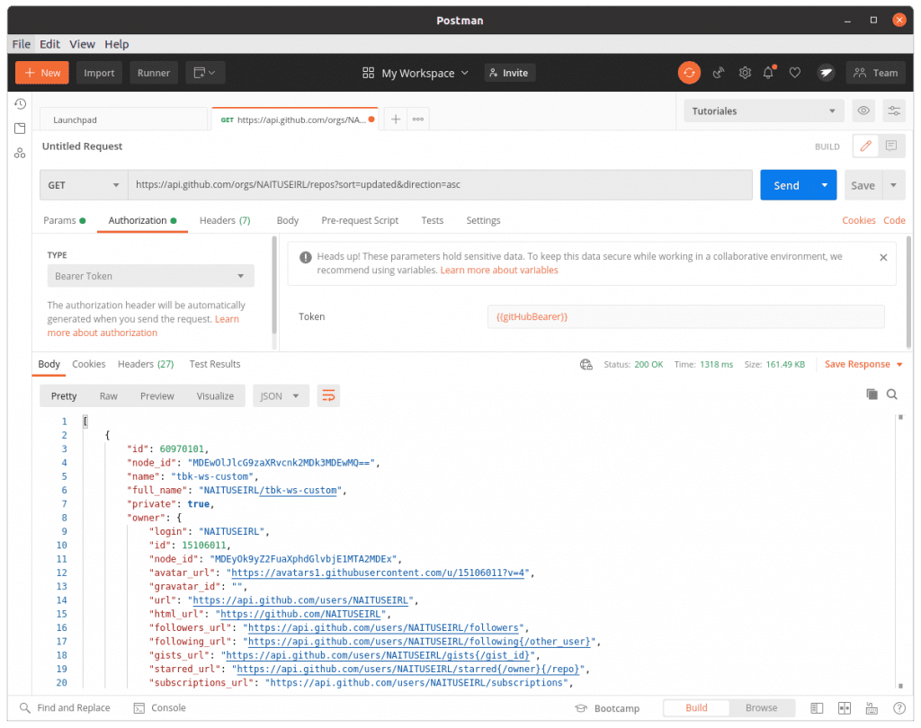Open the notifications bell
The height and width of the screenshot is (728, 921).
pyautogui.click(x=769, y=72)
